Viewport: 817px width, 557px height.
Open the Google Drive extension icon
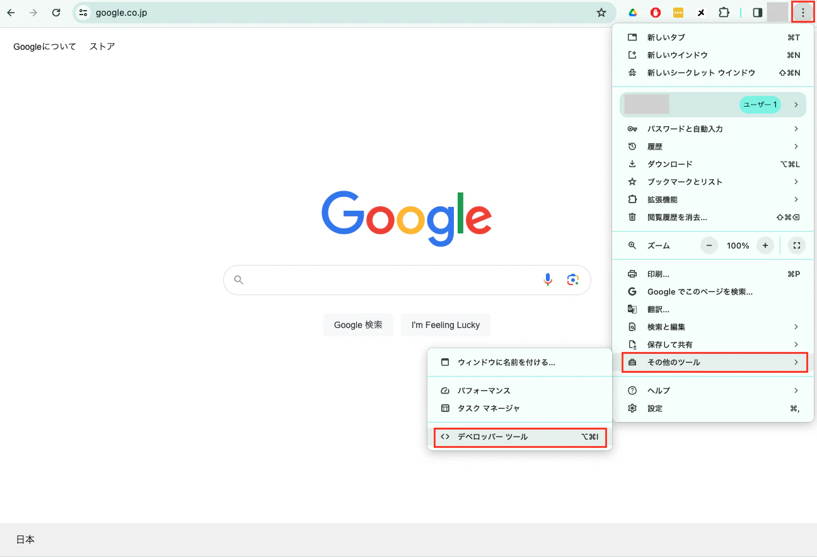pyautogui.click(x=632, y=13)
